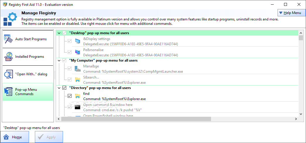Click the checkmark icon on Apply button
Screen dimensions: 306x143
(40, 137)
